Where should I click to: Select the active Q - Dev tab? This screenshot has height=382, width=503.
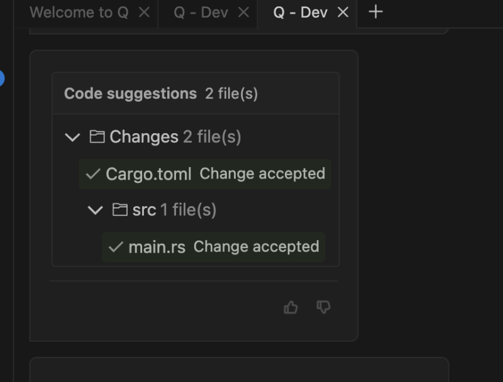click(x=300, y=13)
